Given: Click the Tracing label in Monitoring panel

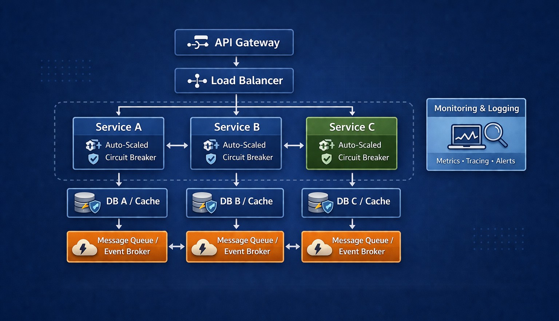Looking at the screenshot, I should 477,161.
